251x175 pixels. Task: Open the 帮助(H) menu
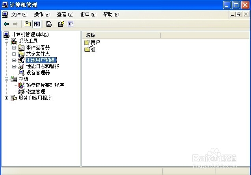click(x=111, y=15)
